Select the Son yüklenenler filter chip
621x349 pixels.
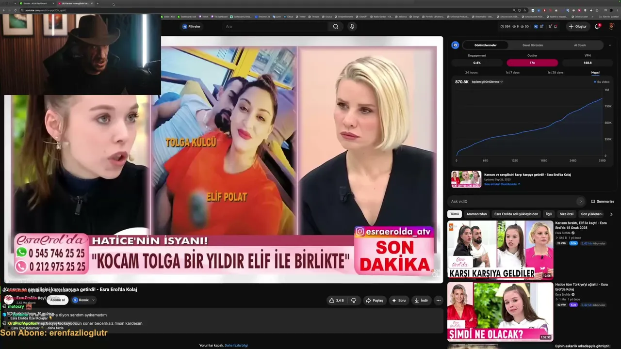(592, 214)
